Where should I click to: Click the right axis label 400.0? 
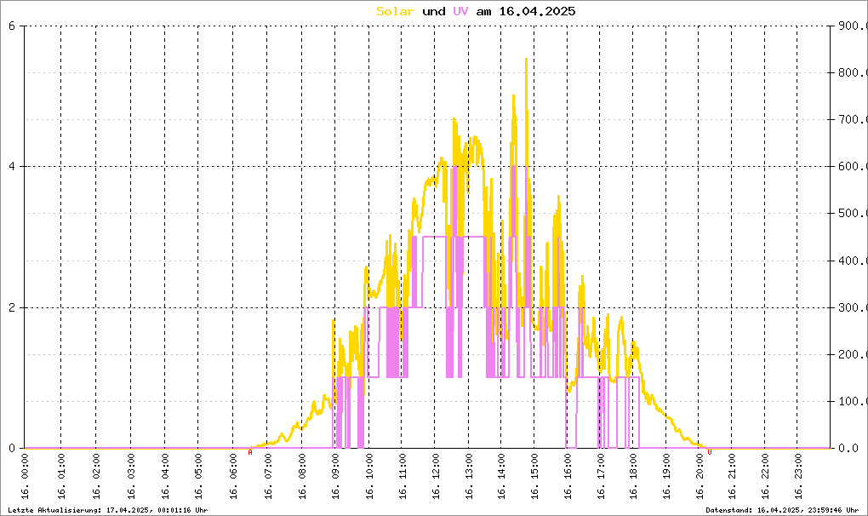point(851,261)
